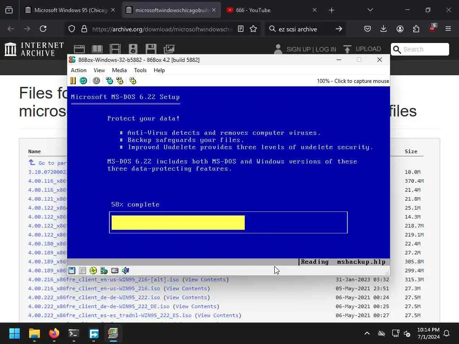Open Internet Archive video film icon

(115, 49)
